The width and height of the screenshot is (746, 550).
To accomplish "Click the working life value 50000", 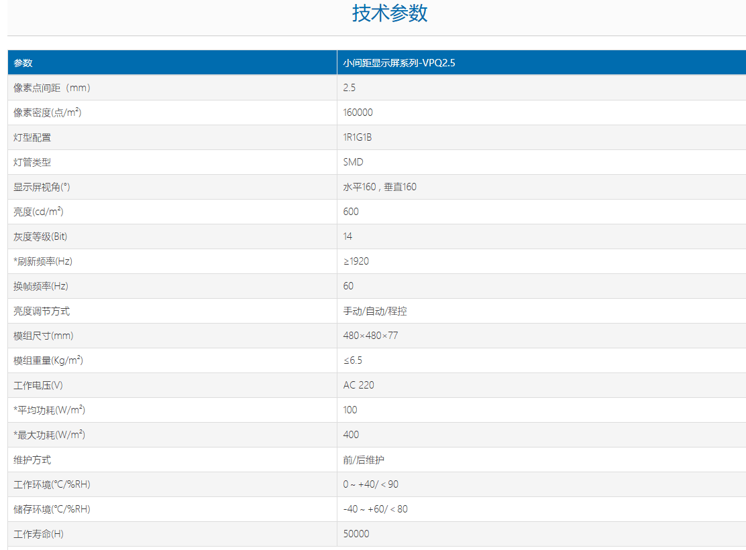I will (356, 534).
